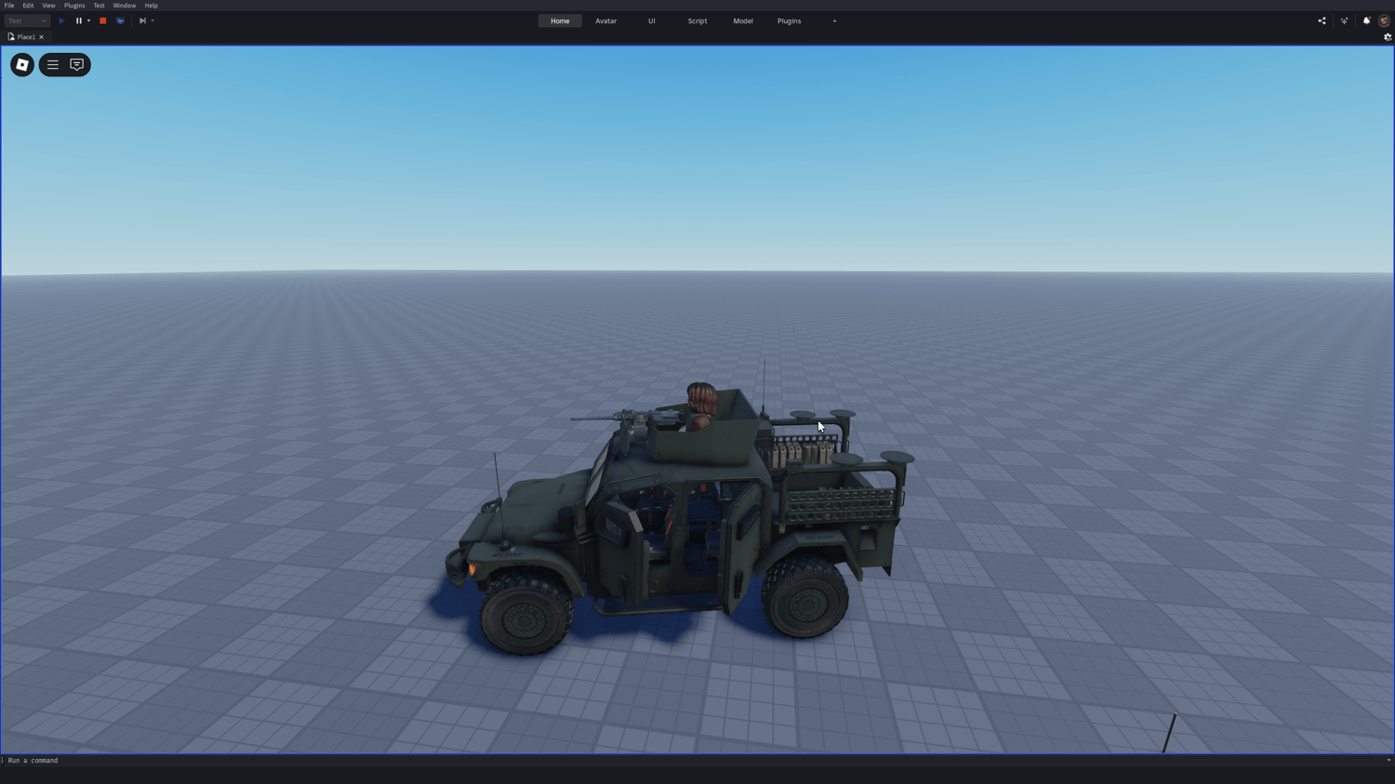Switch to the Avatar ribbon tab
Viewport: 1395px width, 784px height.
[605, 20]
